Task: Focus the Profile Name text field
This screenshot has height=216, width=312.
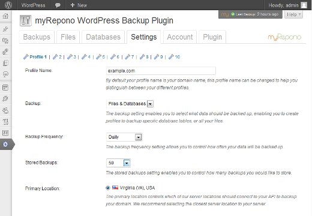Action: (161, 71)
